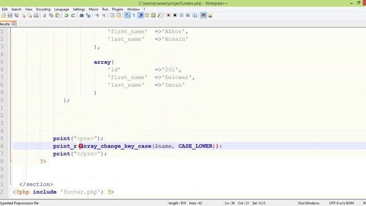Open the Replace dialog toolbar icon
This screenshot has width=366, height=206.
tap(88, 15)
